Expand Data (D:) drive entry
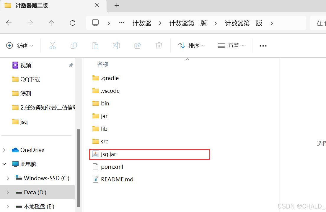The height and width of the screenshot is (212, 326). pos(7,192)
